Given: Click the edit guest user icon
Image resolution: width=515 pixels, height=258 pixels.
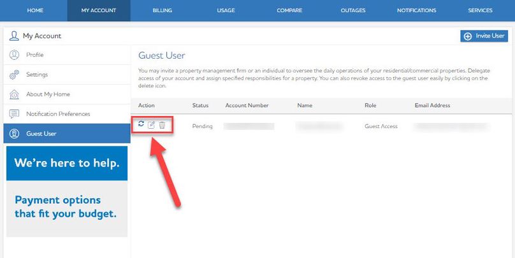Looking at the screenshot, I should tap(151, 125).
